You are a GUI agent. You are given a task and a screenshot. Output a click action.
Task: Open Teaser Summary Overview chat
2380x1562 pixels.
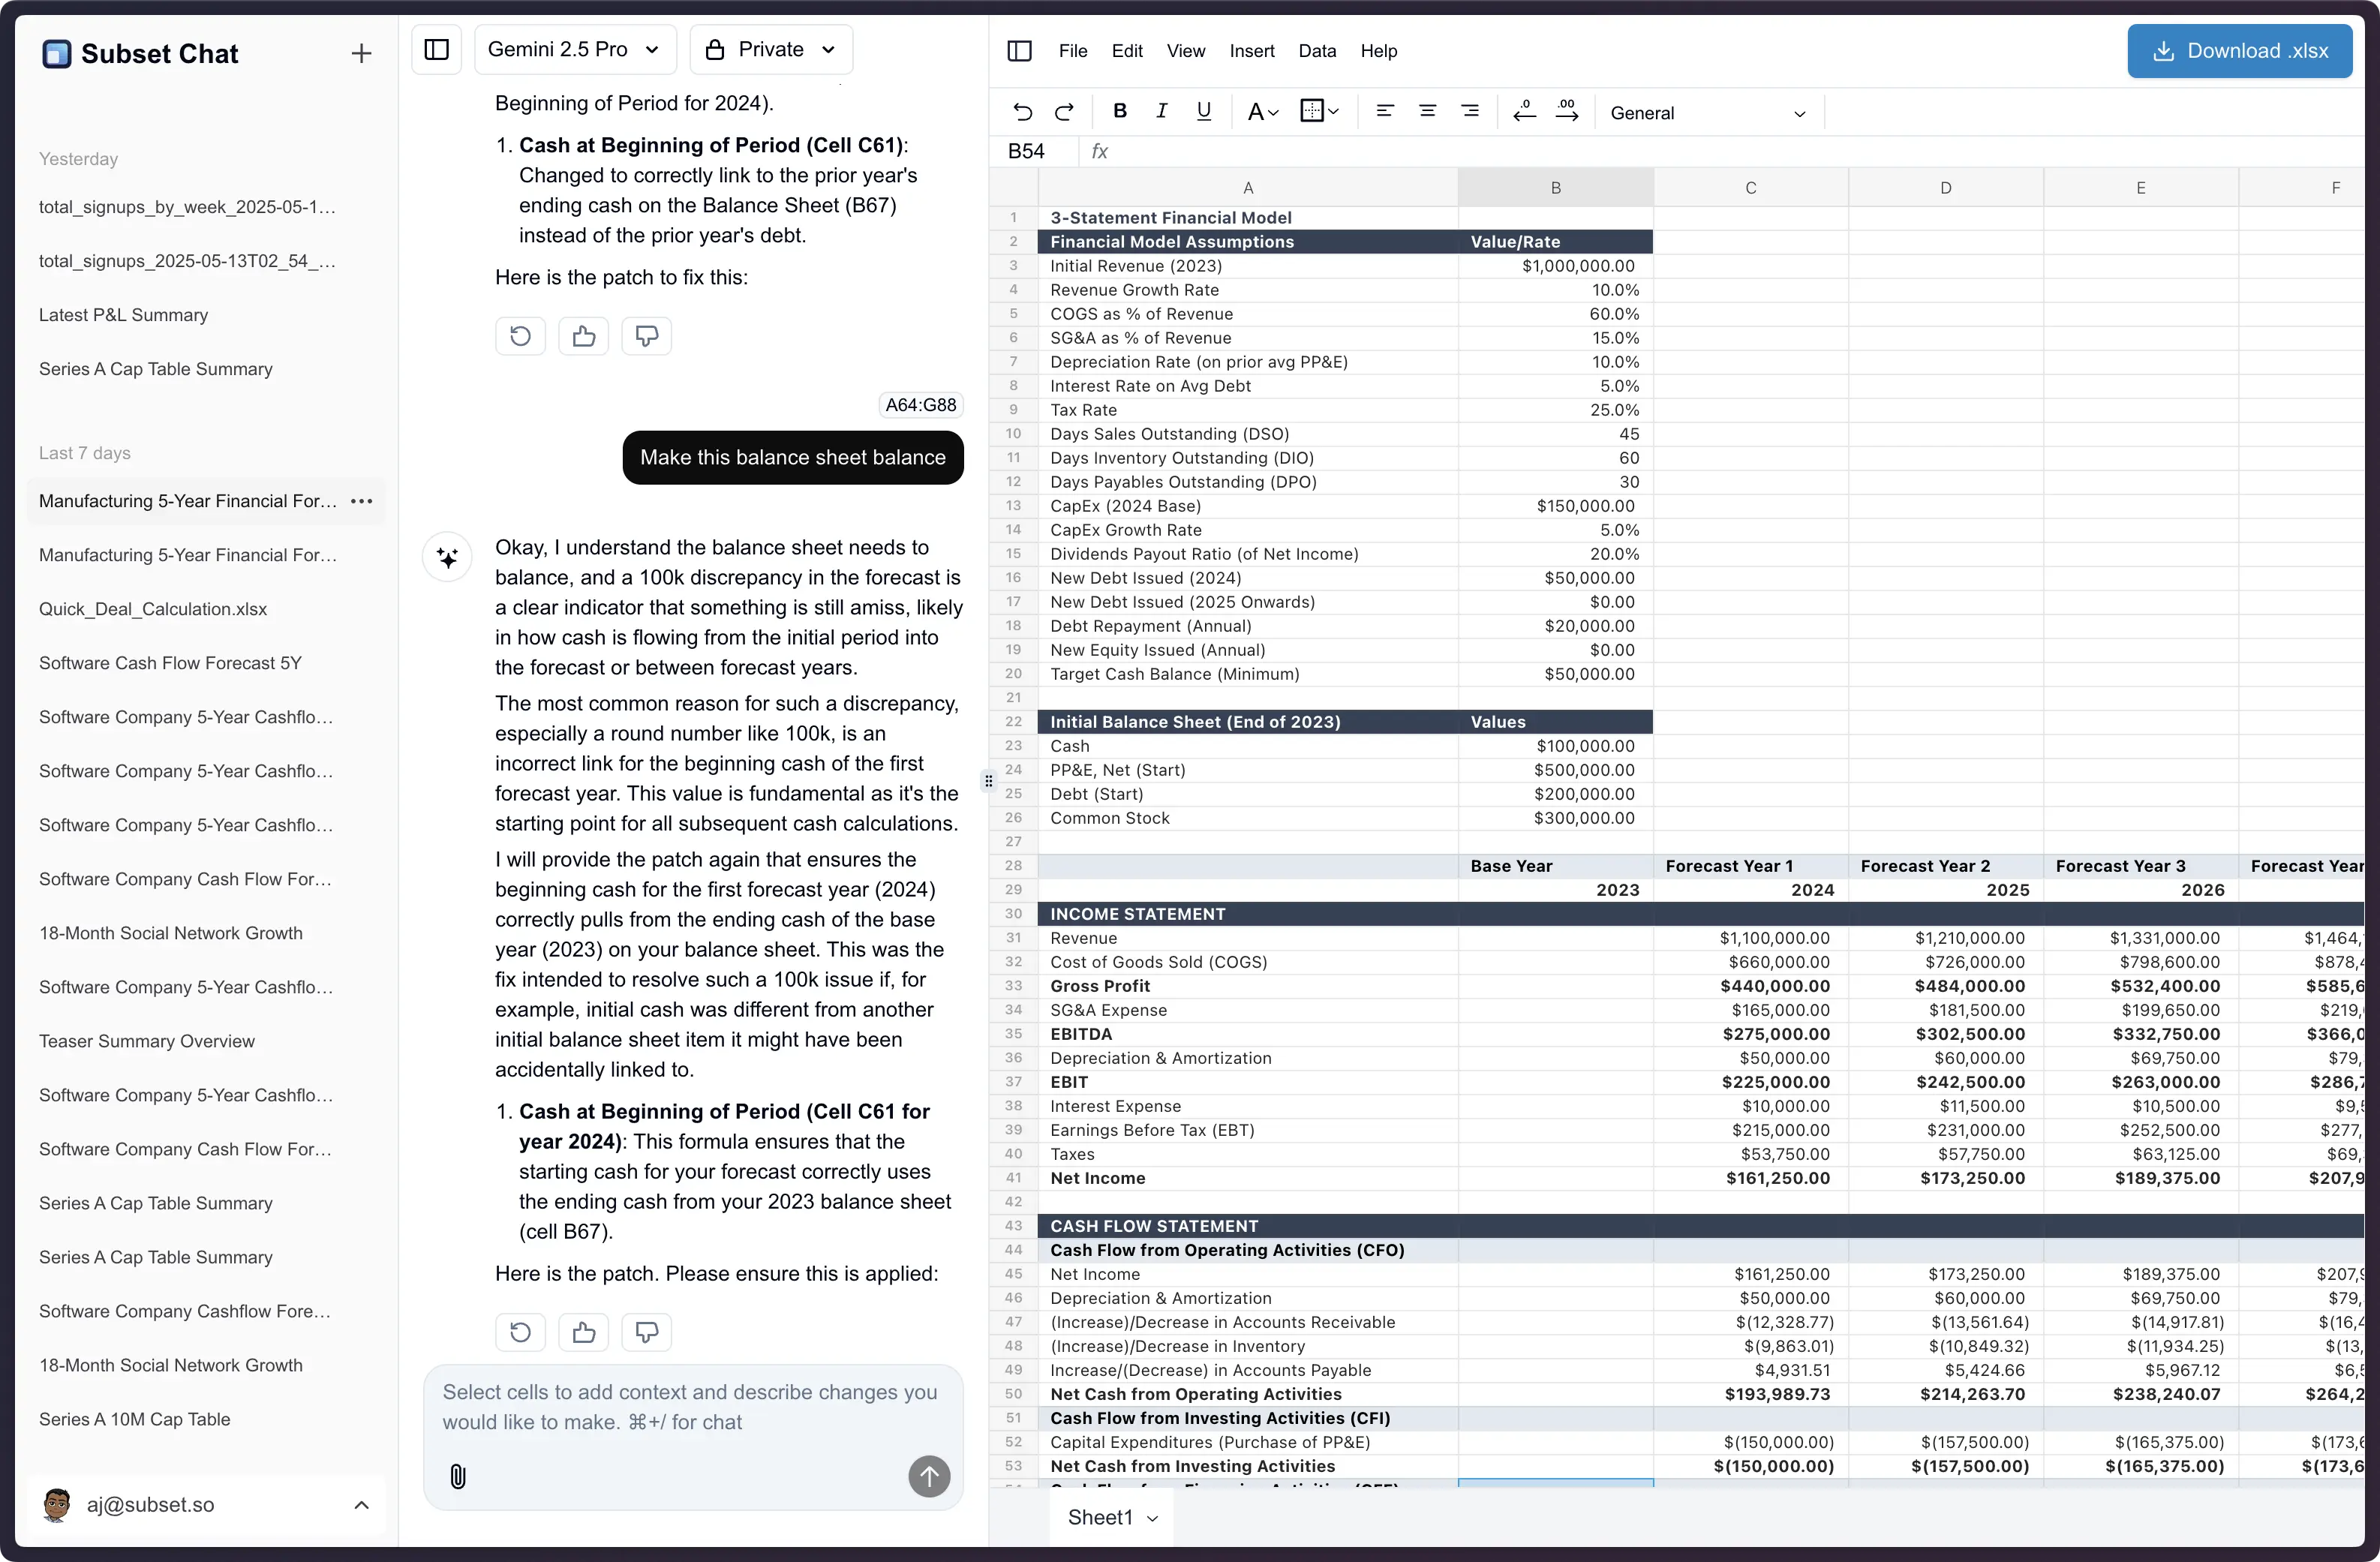[x=147, y=1041]
